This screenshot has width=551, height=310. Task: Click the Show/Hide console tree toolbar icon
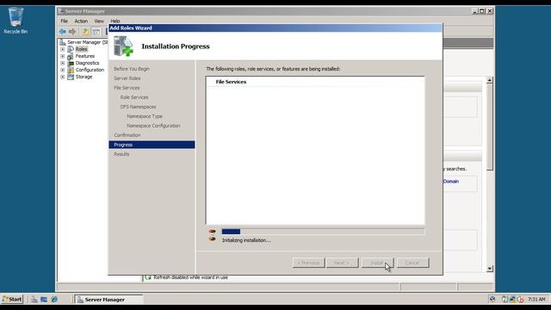tap(96, 32)
